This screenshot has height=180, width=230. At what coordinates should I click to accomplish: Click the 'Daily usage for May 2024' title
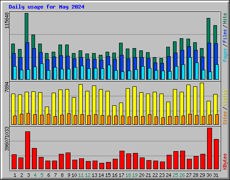[46, 7]
